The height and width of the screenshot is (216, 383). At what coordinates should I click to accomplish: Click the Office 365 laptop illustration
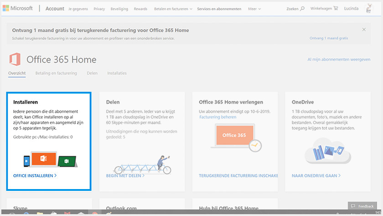[x=236, y=138]
